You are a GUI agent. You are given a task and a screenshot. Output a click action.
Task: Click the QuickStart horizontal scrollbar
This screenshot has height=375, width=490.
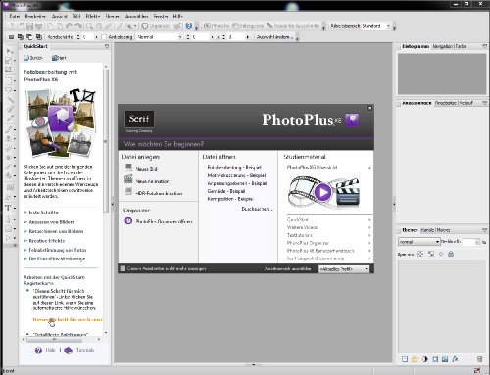54,340
